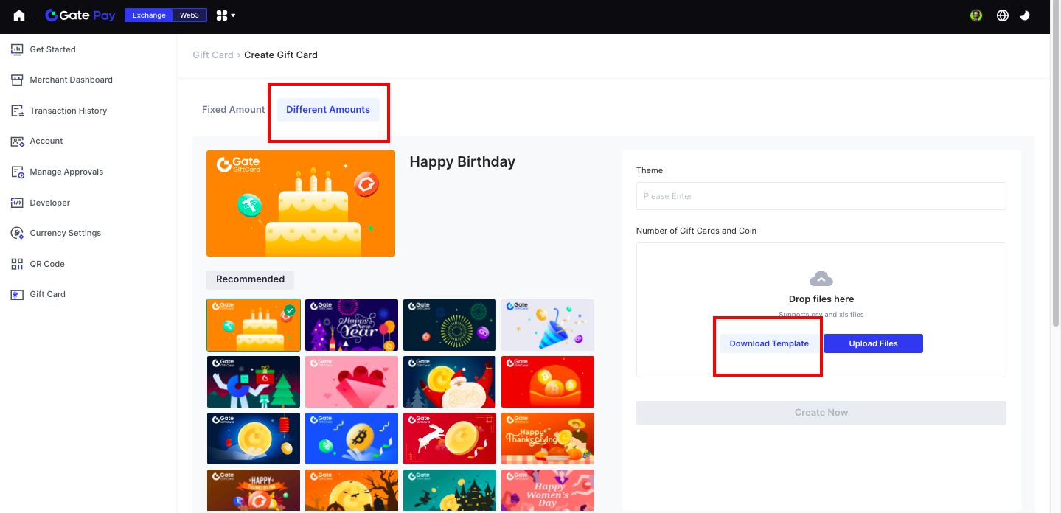The height and width of the screenshot is (513, 1061).
Task: Switch to the Fixed Amount tab
Action: [233, 110]
